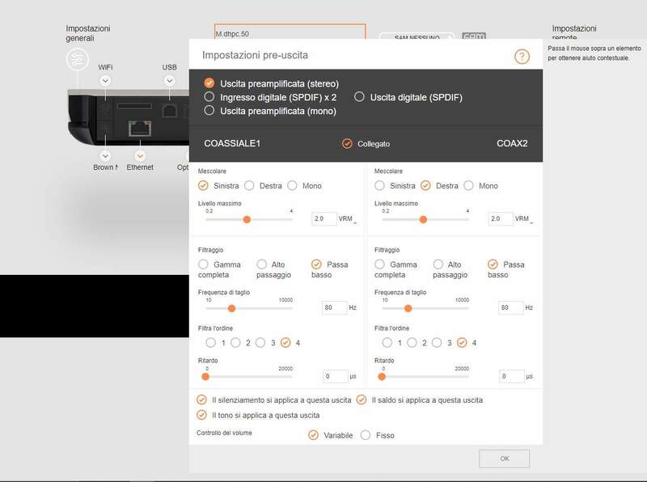Click the help question mark icon
This screenshot has width=647, height=482.
[x=522, y=57]
